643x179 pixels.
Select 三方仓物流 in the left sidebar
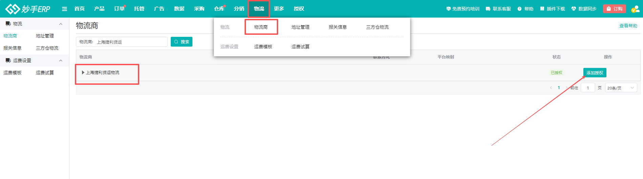47,48
